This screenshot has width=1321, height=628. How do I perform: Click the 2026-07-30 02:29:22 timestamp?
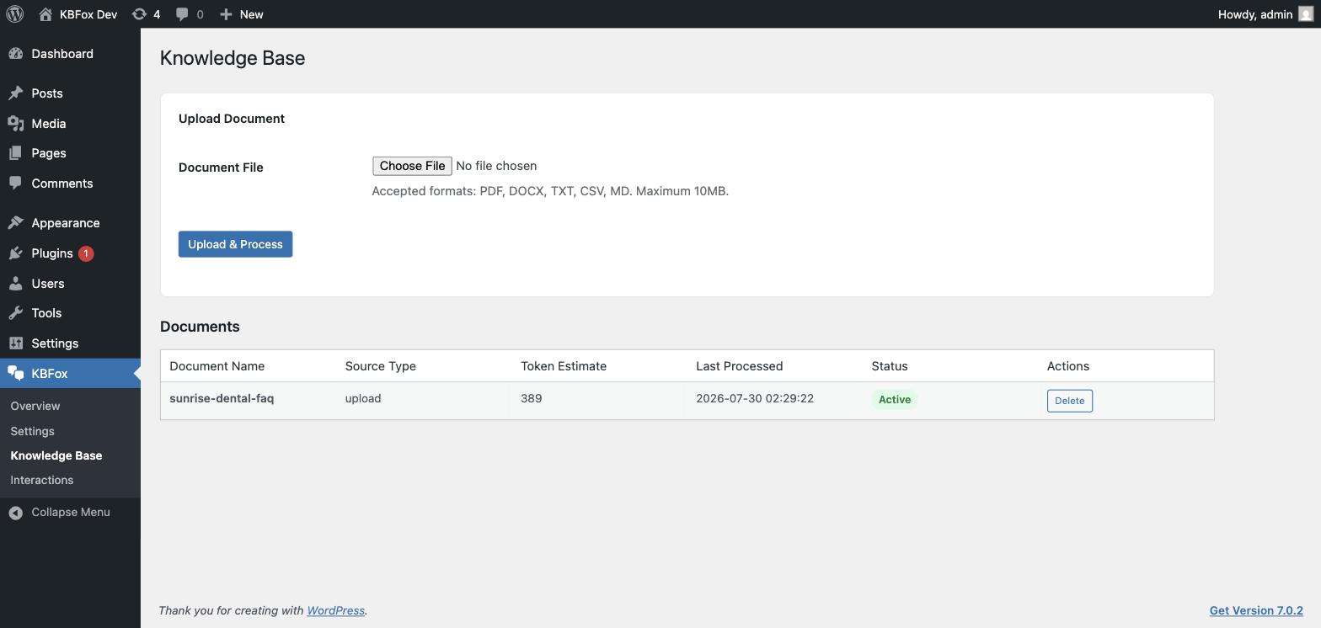(755, 399)
